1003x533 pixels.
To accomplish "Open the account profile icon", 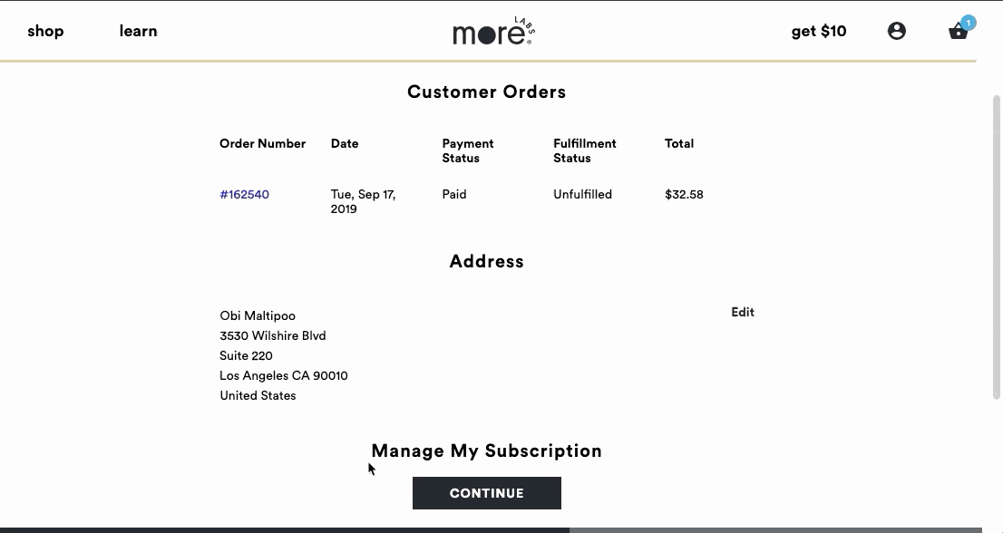I will pyautogui.click(x=896, y=31).
